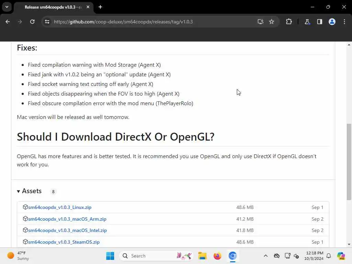Toggle the browser side panel
The height and width of the screenshot is (264, 352).
point(320,22)
